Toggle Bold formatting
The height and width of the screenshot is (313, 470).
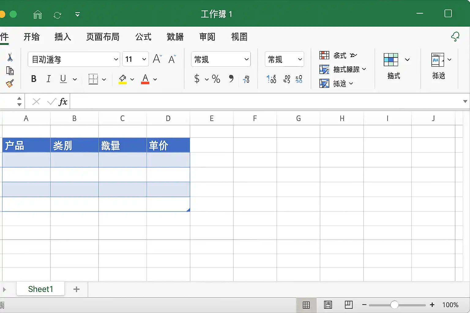point(34,79)
